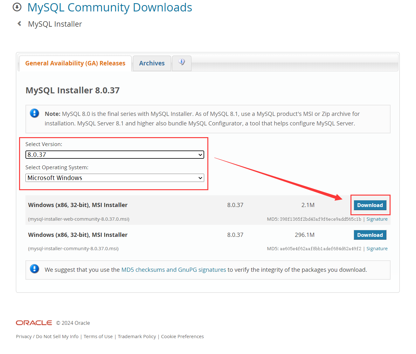Open the Terms of Use link
The width and height of the screenshot is (416, 354).
(x=98, y=337)
